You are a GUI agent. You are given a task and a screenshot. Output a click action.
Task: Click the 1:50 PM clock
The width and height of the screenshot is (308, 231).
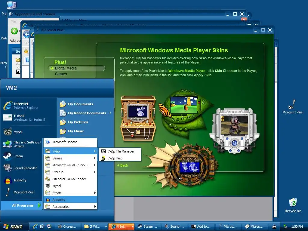[297, 226]
